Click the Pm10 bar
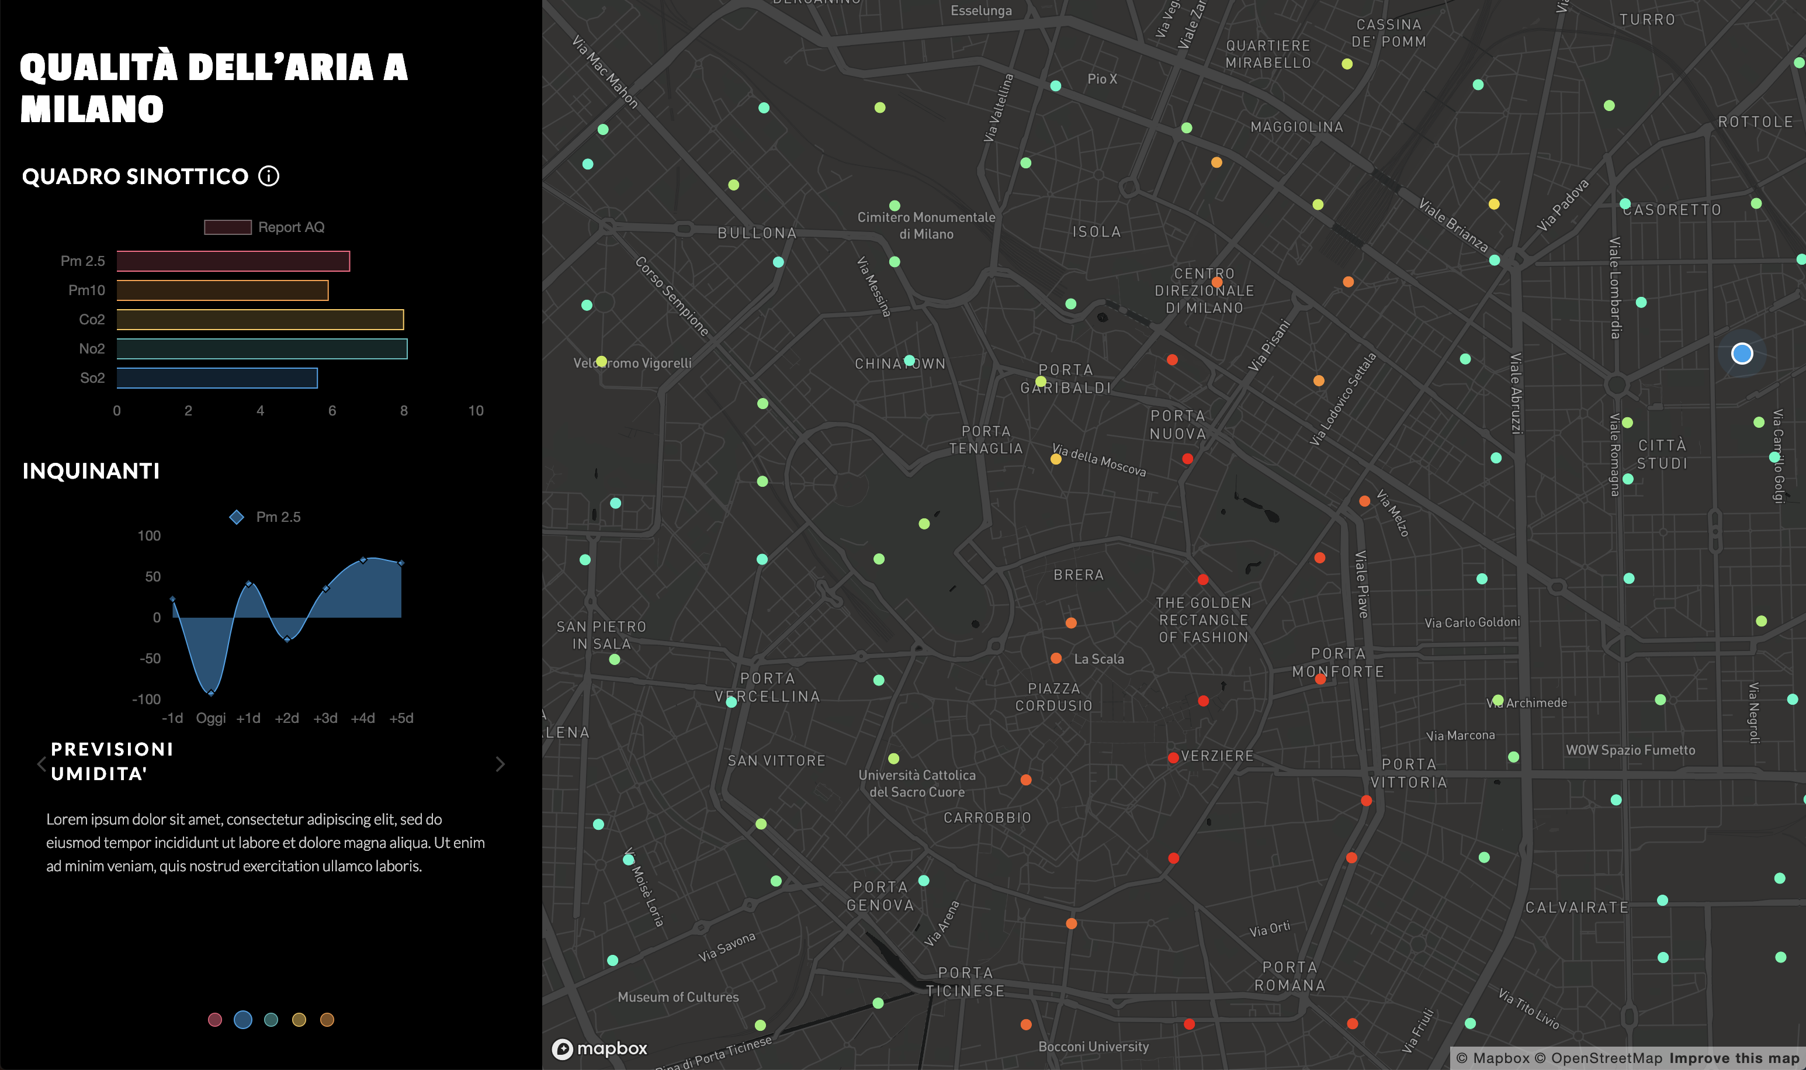 (x=223, y=290)
